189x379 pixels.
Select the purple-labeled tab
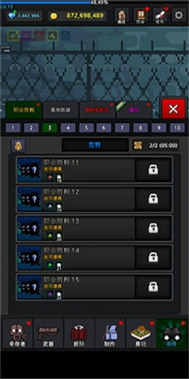point(134,110)
